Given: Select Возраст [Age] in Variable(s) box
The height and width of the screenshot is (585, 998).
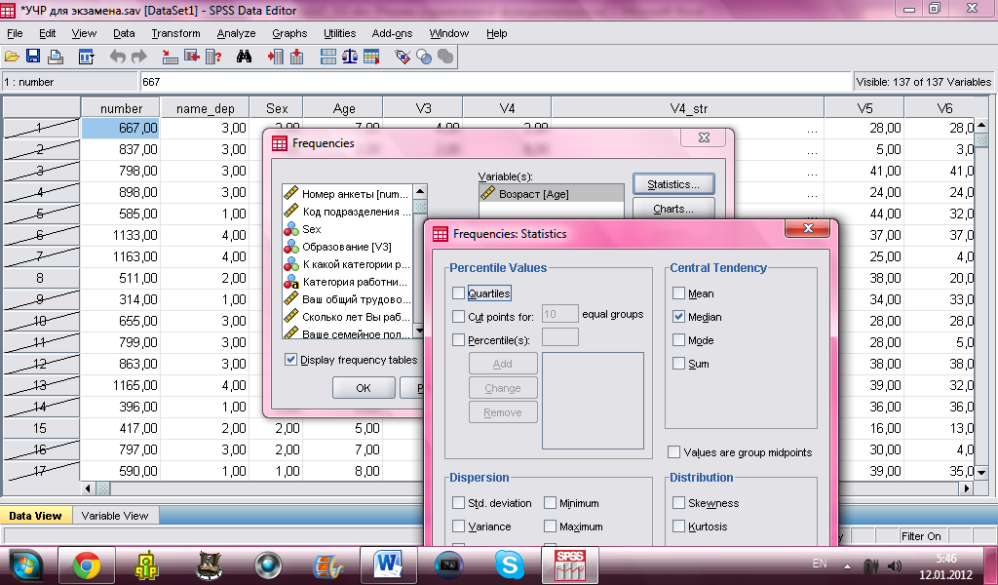Looking at the screenshot, I should coord(552,193).
